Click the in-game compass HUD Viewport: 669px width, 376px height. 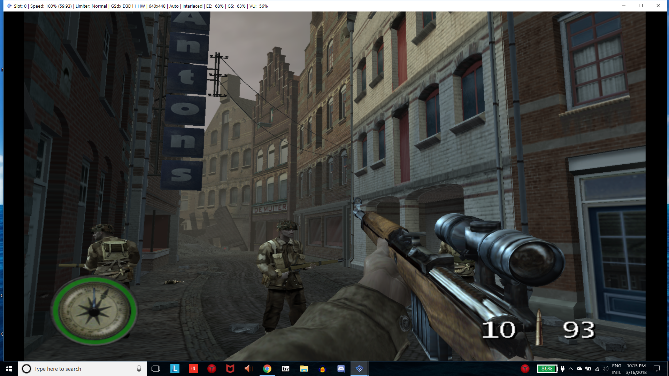click(94, 311)
